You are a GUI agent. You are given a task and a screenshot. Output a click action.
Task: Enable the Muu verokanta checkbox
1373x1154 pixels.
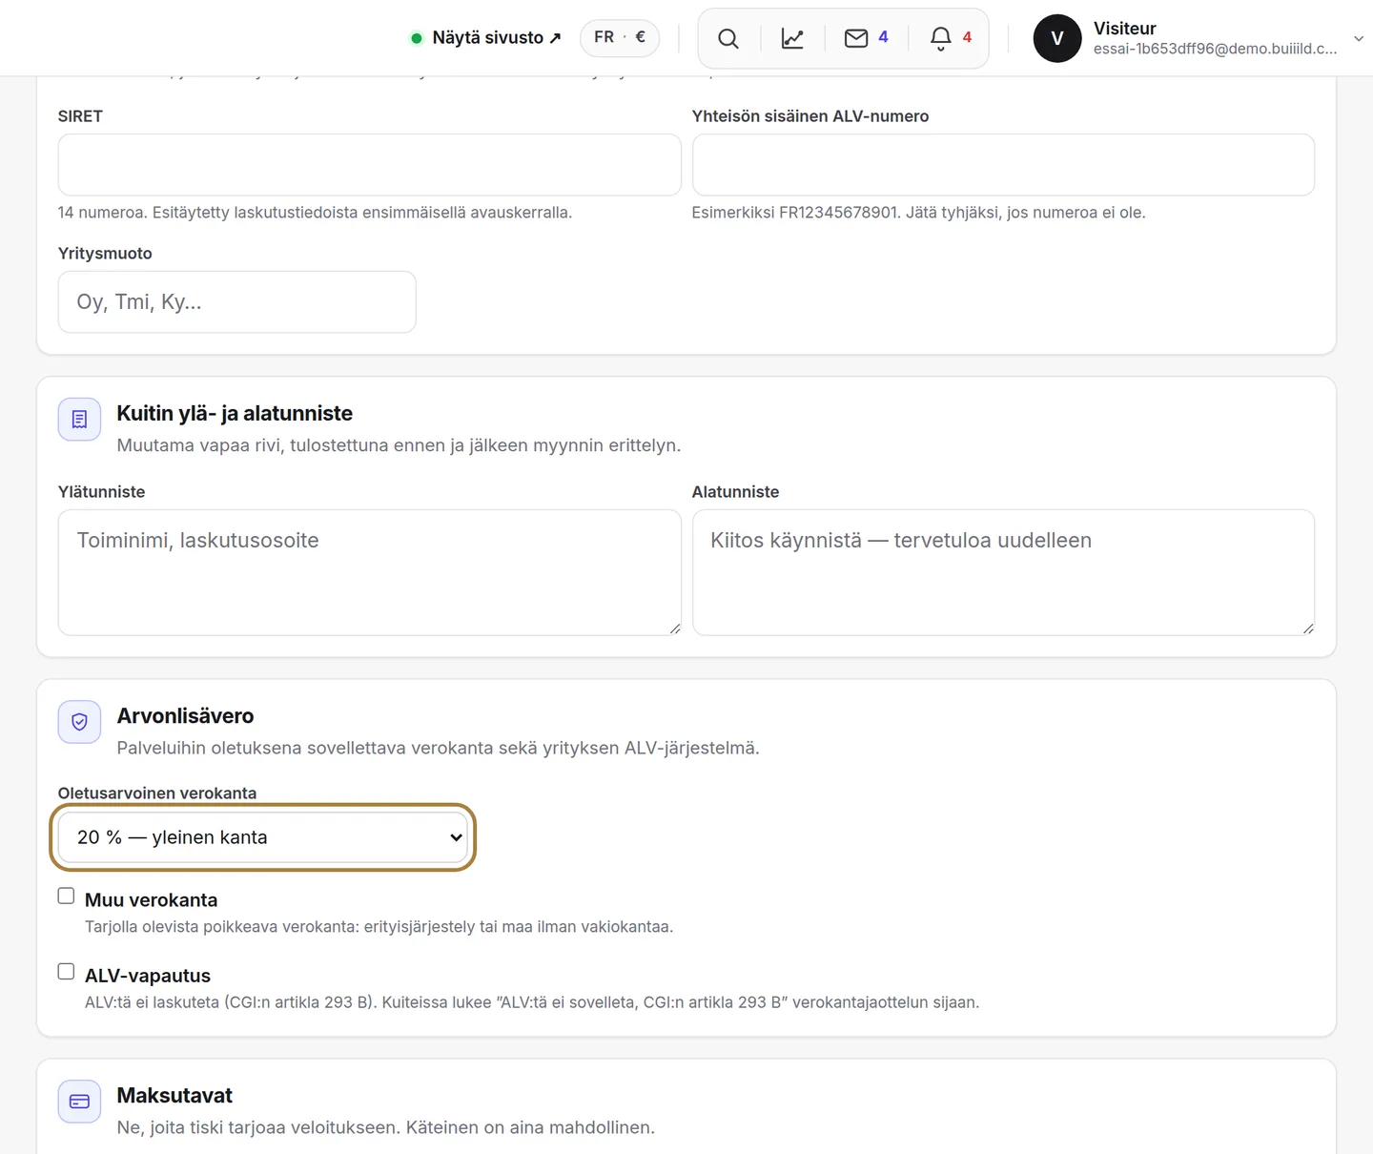coord(66,896)
